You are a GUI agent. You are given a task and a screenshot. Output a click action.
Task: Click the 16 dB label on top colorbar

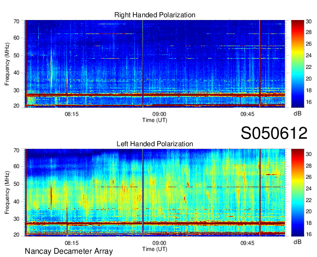[x=309, y=102]
